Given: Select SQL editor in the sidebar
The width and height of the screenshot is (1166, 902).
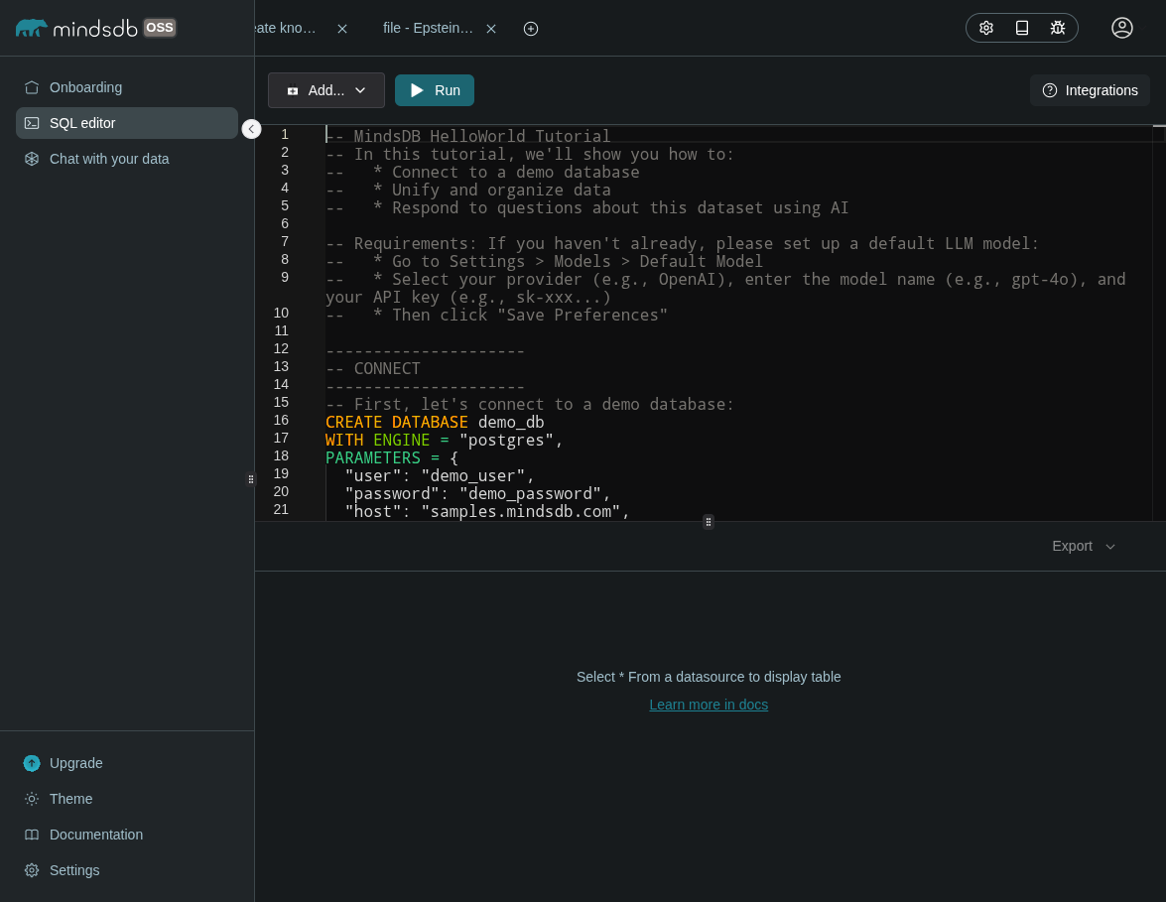Looking at the screenshot, I should pyautogui.click(x=126, y=123).
